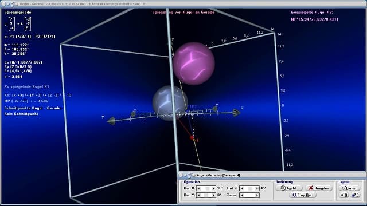Click the 'Schnittpunkte Kugel - Gerade:' label
The width and height of the screenshot is (367, 206).
point(33,108)
